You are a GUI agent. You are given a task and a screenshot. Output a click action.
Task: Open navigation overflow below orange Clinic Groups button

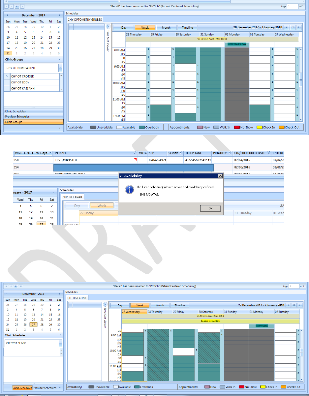60,128
